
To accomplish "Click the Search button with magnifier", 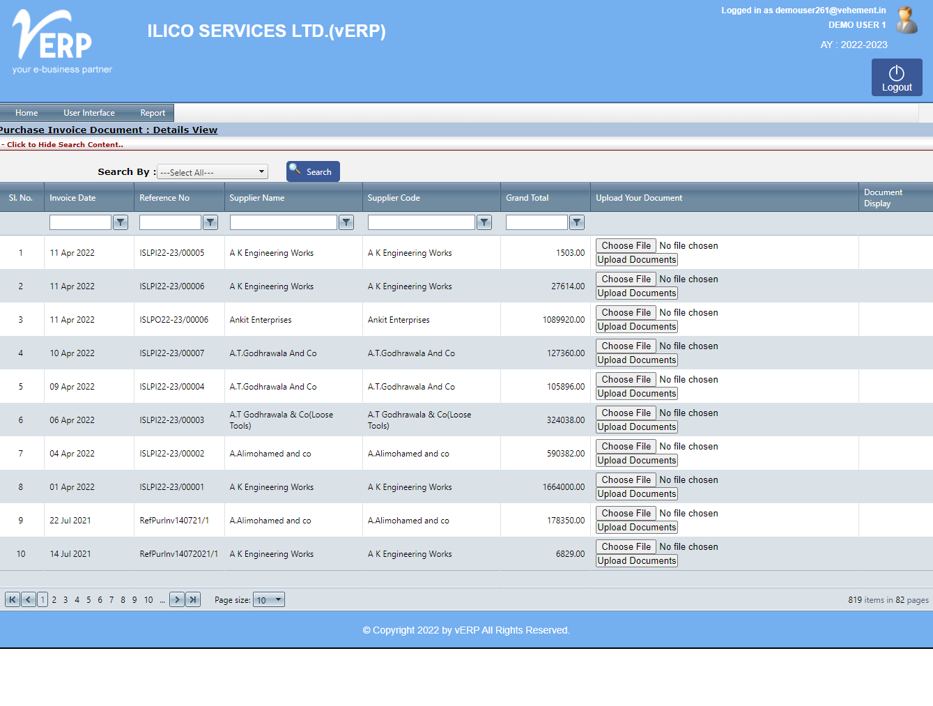I will (x=313, y=171).
